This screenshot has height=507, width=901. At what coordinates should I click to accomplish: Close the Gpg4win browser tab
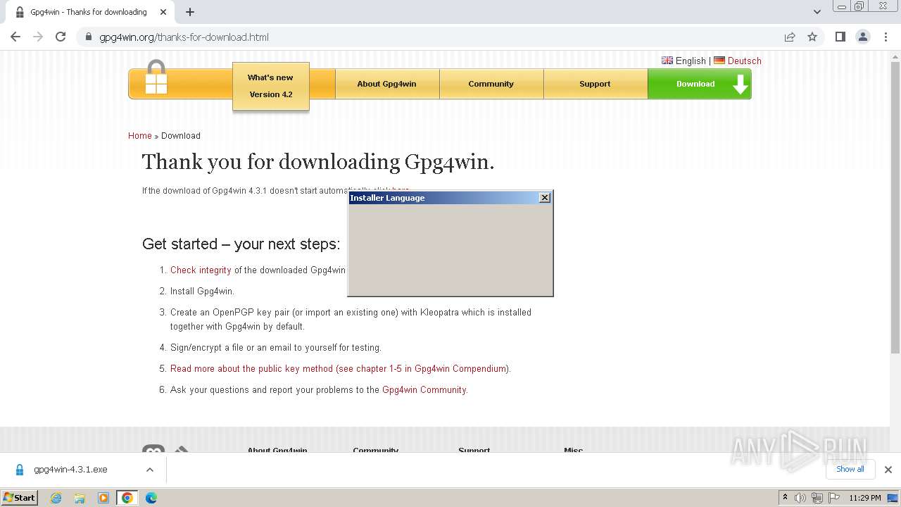pyautogui.click(x=163, y=12)
